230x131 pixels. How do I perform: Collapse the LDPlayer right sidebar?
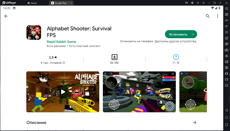click(226, 3)
